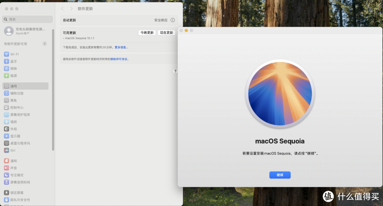Minimize the macOS Sequoia installer window

click(186, 30)
